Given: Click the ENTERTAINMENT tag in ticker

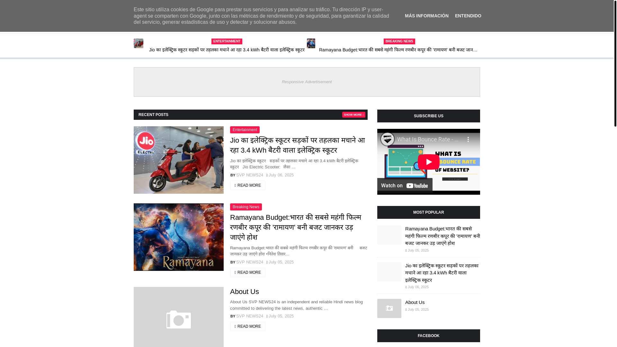Looking at the screenshot, I should 227,41.
